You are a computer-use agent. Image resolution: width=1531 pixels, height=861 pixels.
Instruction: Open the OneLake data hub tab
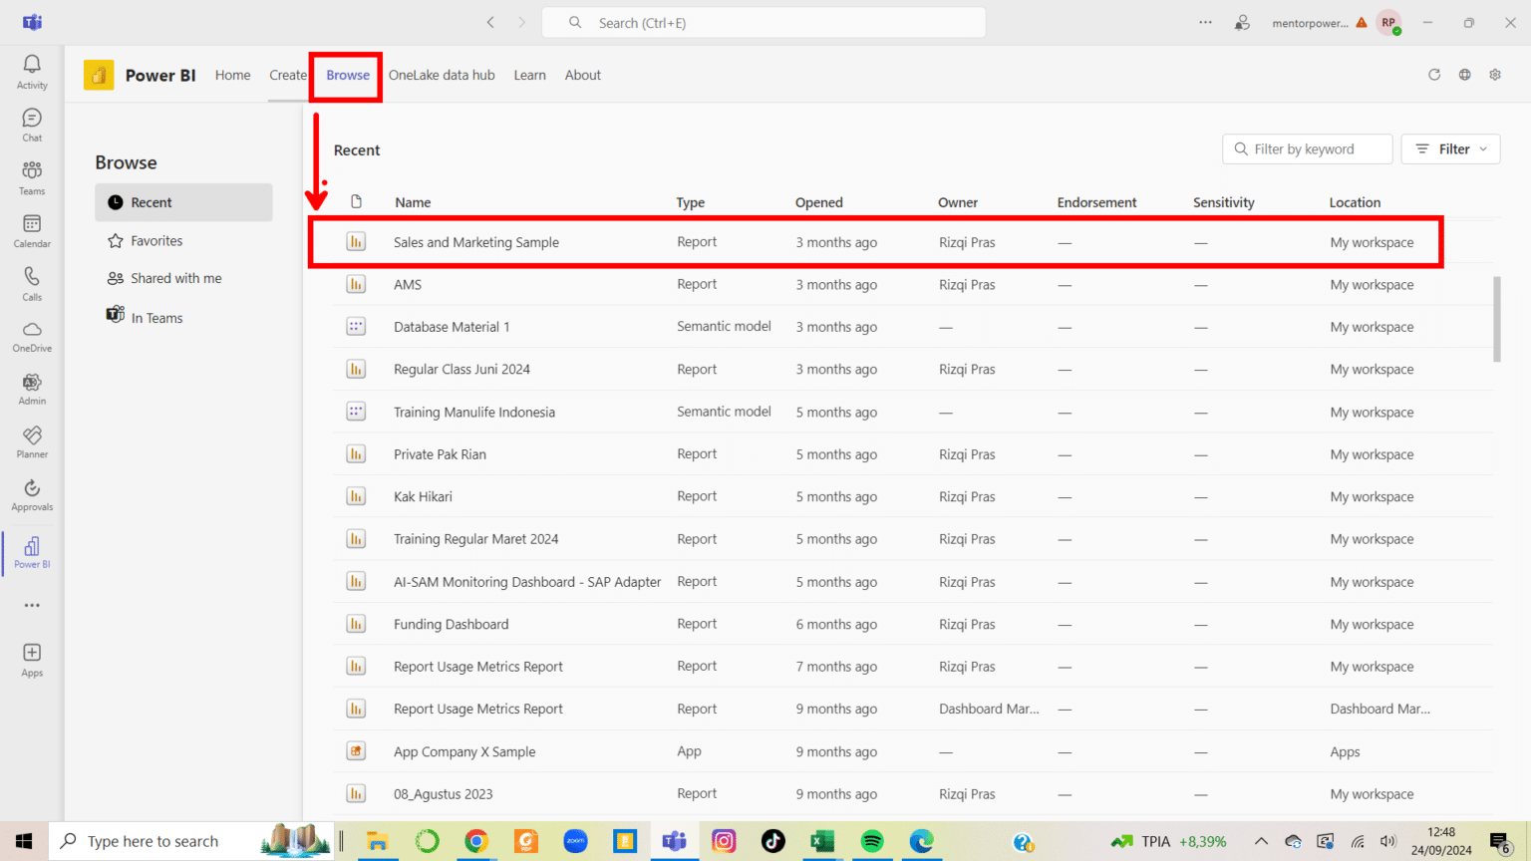coord(442,75)
